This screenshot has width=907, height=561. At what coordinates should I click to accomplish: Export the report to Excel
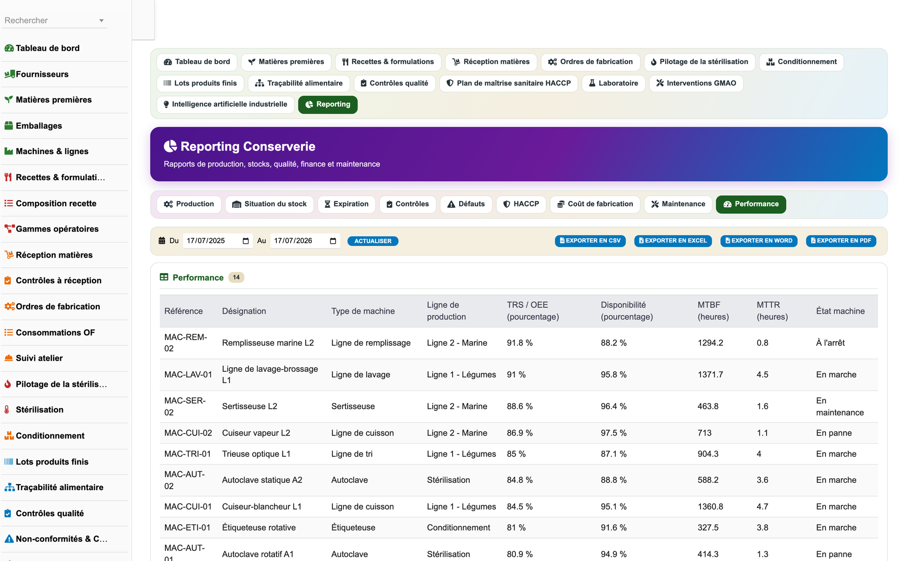tap(673, 241)
